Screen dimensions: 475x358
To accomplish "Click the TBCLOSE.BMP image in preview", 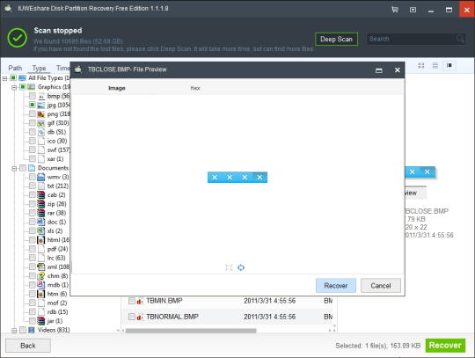I will point(237,177).
